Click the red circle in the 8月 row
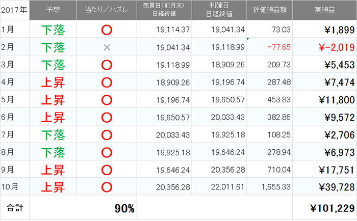Screen dimensions: 357x221 (x=107, y=152)
